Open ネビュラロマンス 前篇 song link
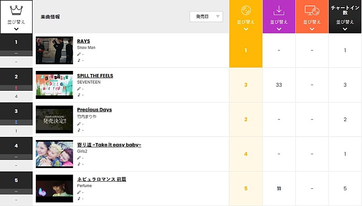Screen dimensions: 362x206 coord(101,179)
